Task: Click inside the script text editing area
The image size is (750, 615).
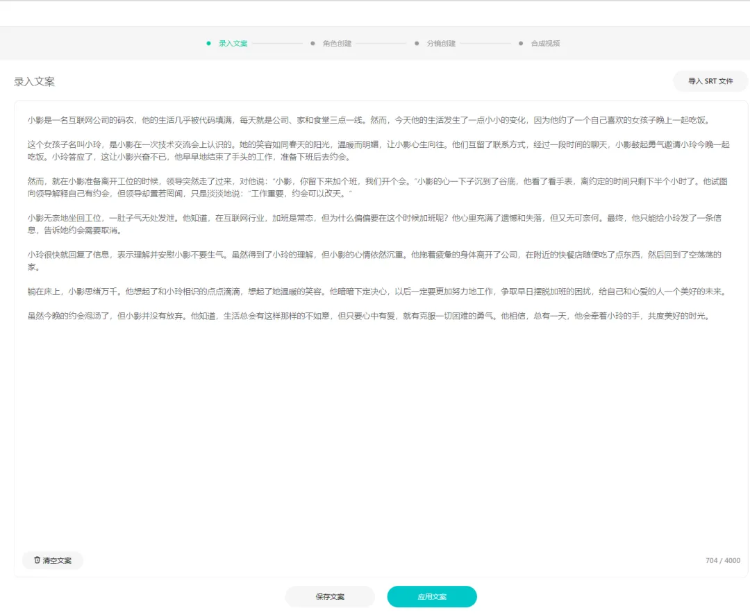Action: 375,416
